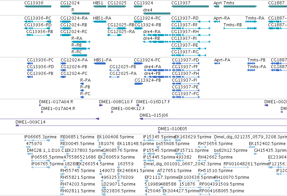Click EST RE06851.5prime
Viewport: 287px width, 196px height.
point(63,140)
